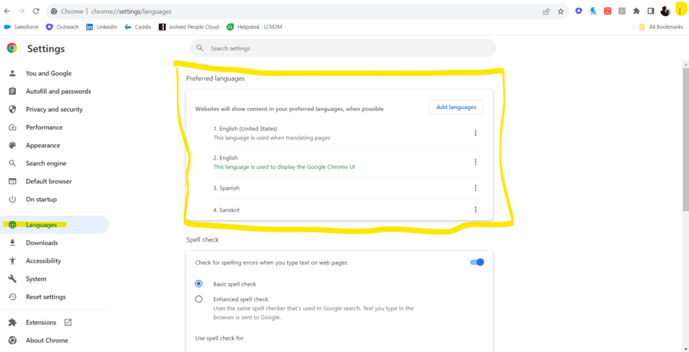
Task: Click the share page icon in address bar
Action: tap(547, 11)
